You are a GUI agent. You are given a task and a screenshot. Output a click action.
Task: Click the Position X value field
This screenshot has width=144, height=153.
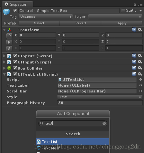(x=37, y=35)
